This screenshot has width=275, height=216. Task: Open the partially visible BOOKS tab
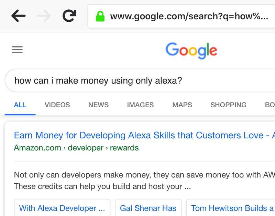pyautogui.click(x=269, y=105)
